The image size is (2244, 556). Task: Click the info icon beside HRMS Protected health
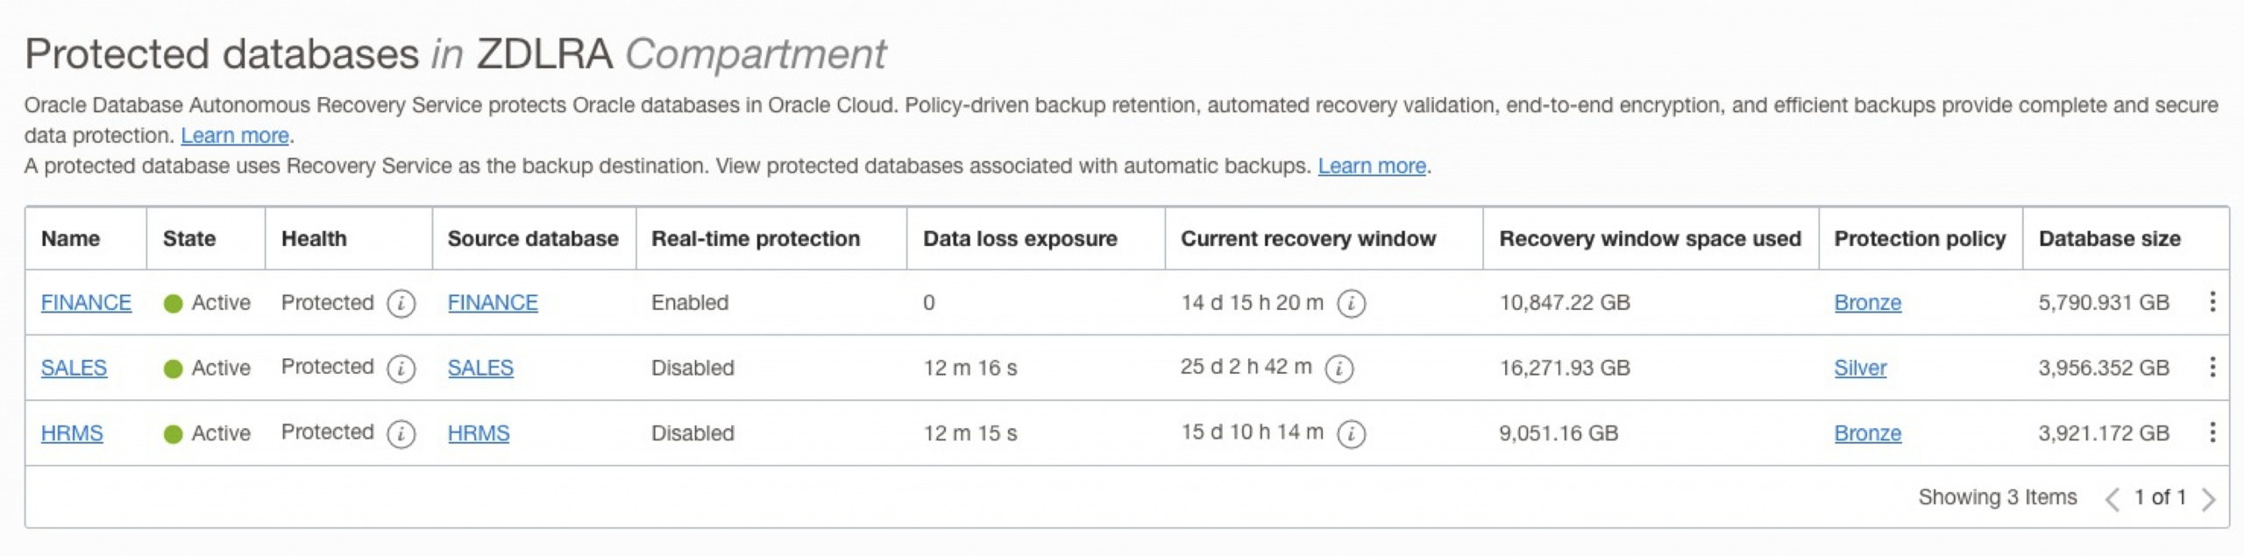click(401, 433)
